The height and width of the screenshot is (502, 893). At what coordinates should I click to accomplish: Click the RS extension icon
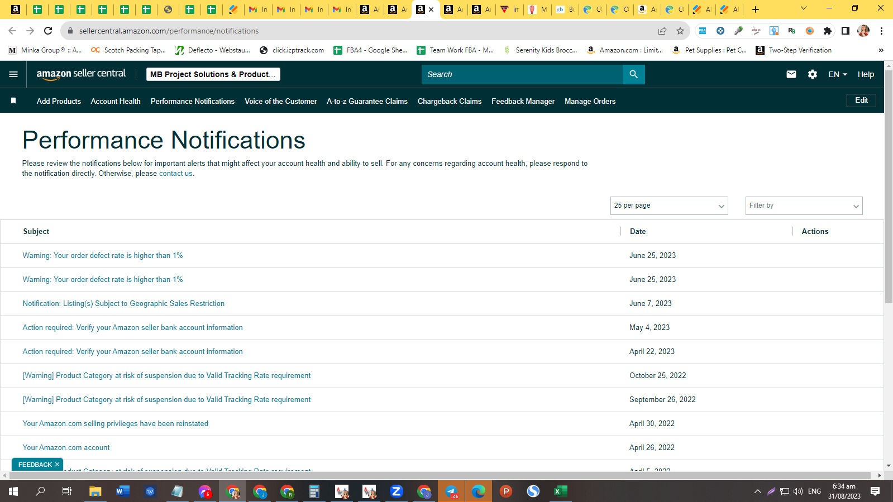[792, 31]
